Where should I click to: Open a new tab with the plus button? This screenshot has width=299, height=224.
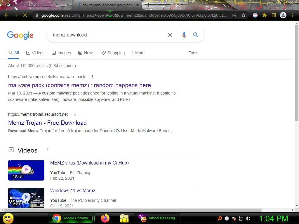pos(149,5)
